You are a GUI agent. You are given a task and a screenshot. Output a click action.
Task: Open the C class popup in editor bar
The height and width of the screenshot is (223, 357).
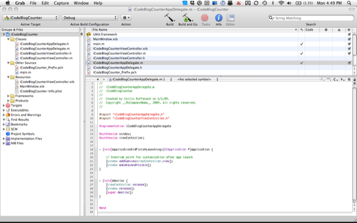pos(336,80)
